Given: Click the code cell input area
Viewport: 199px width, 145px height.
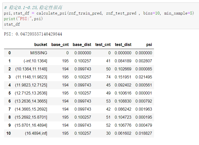Looking at the screenshot, I should 101,16.
